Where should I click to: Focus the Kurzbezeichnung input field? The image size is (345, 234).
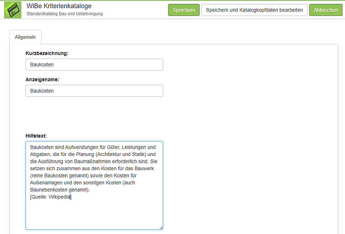pyautogui.click(x=94, y=65)
